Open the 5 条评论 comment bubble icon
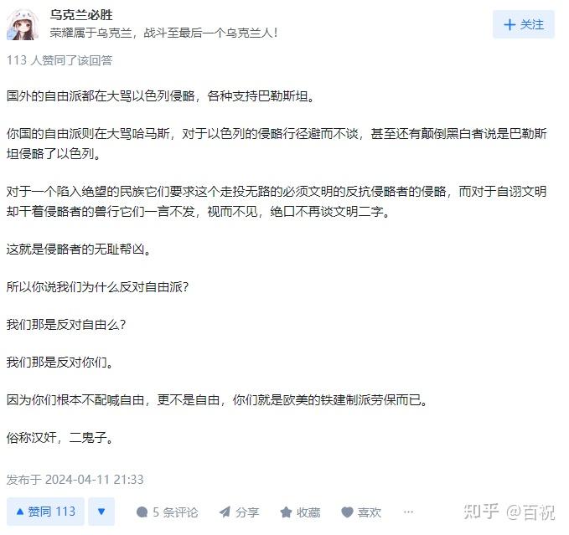This screenshot has height=535, width=569. (x=142, y=512)
